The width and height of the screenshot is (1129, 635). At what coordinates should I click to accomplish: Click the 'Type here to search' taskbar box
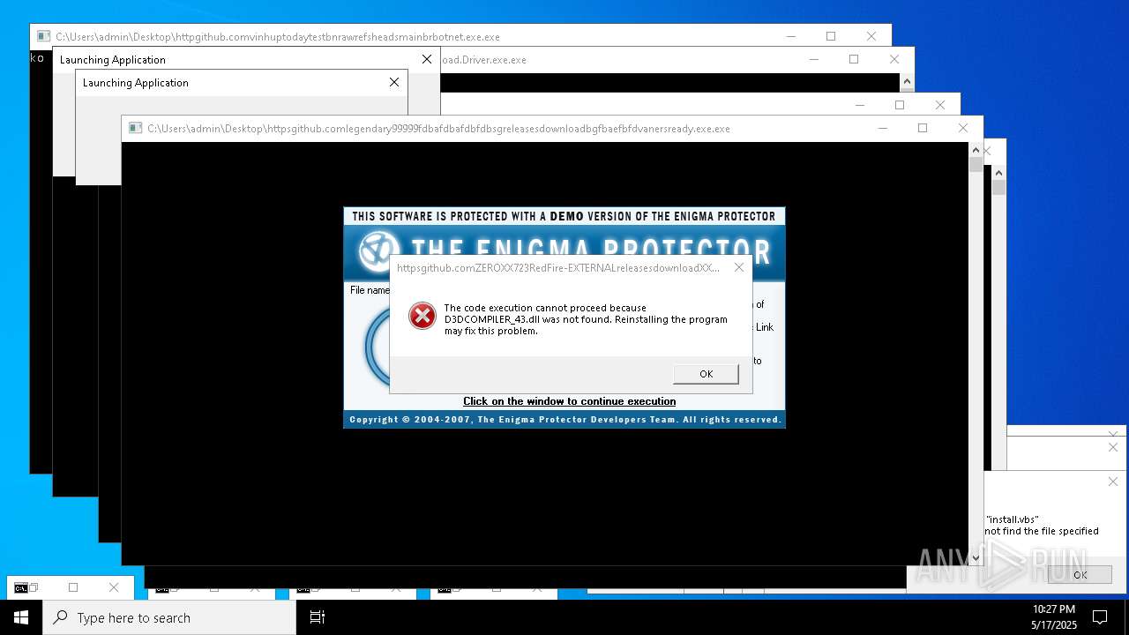point(169,617)
